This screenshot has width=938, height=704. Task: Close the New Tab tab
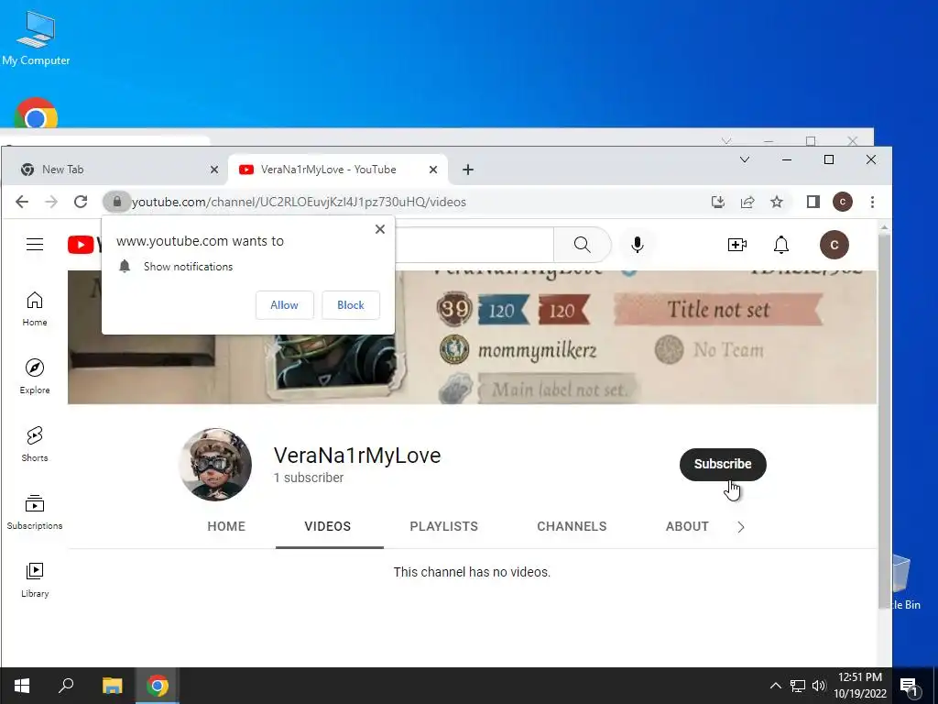214,170
